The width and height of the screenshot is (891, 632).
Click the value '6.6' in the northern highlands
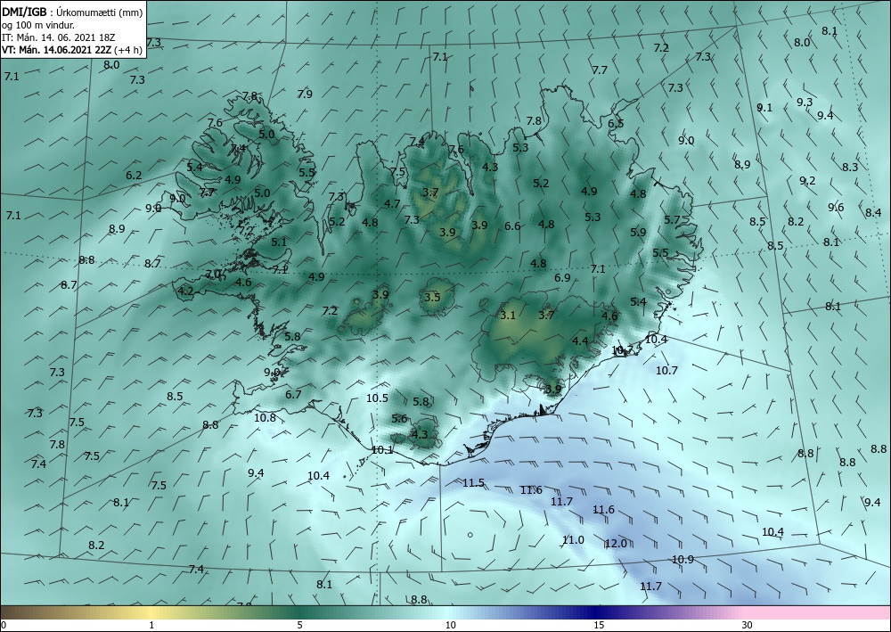(x=512, y=226)
